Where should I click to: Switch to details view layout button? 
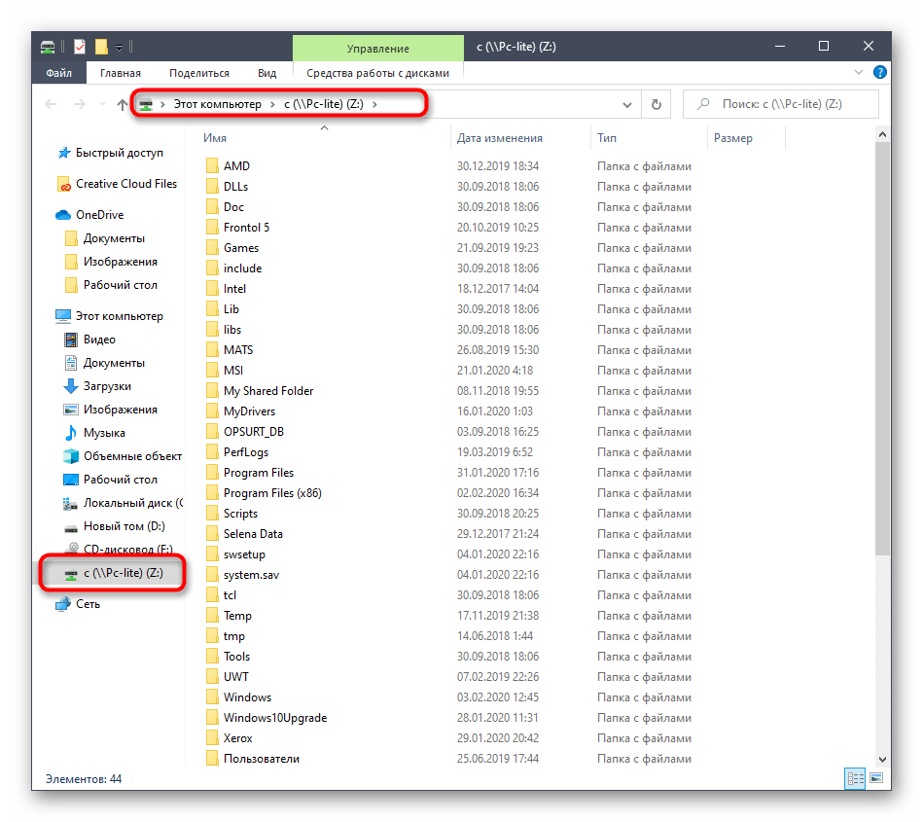(855, 778)
